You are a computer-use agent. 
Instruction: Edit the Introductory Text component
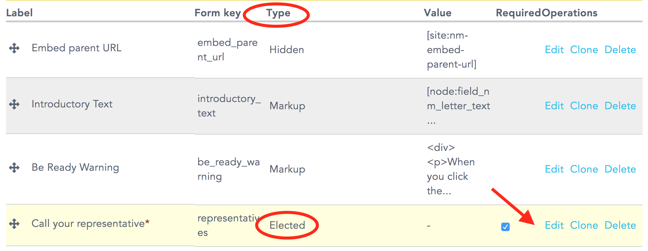tap(554, 106)
